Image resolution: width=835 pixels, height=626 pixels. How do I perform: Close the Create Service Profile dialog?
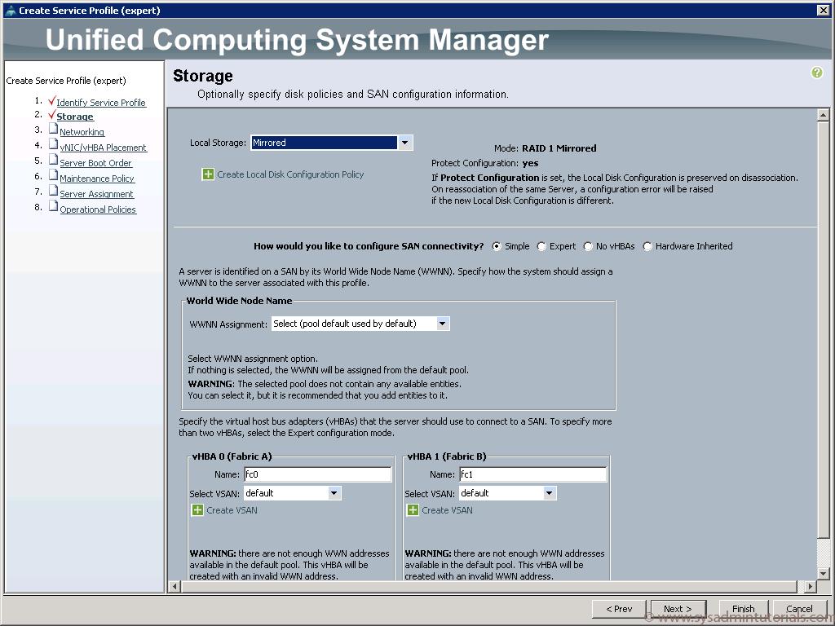tap(823, 10)
